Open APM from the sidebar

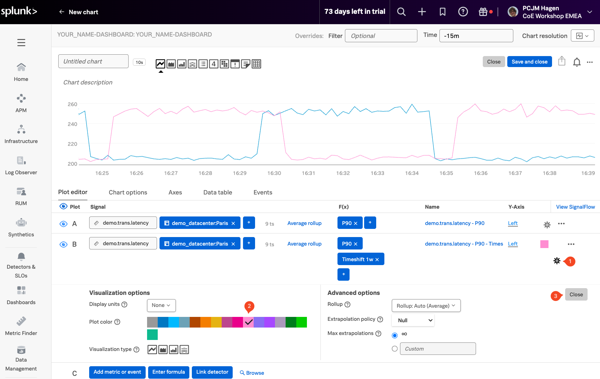coord(21,103)
